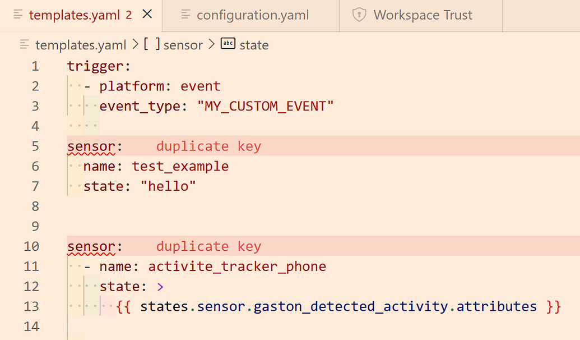Click the duplicate key error on line 5
Image resolution: width=580 pixels, height=340 pixels.
pos(208,146)
